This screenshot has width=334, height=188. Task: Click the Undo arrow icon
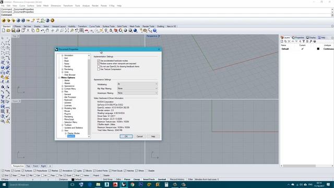(43, 31)
